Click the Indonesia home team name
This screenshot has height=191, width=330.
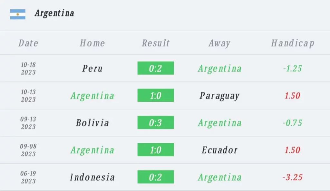coord(92,177)
